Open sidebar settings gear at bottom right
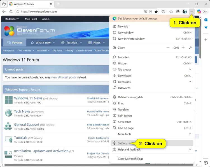The image size is (210, 167). pos(206,163)
